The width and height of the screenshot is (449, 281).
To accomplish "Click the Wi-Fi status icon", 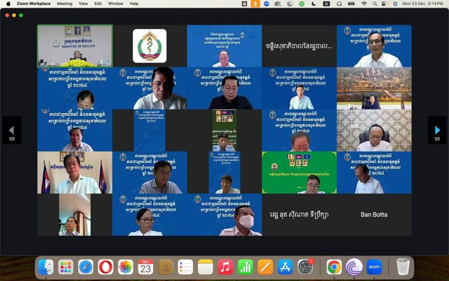I will point(364,4).
